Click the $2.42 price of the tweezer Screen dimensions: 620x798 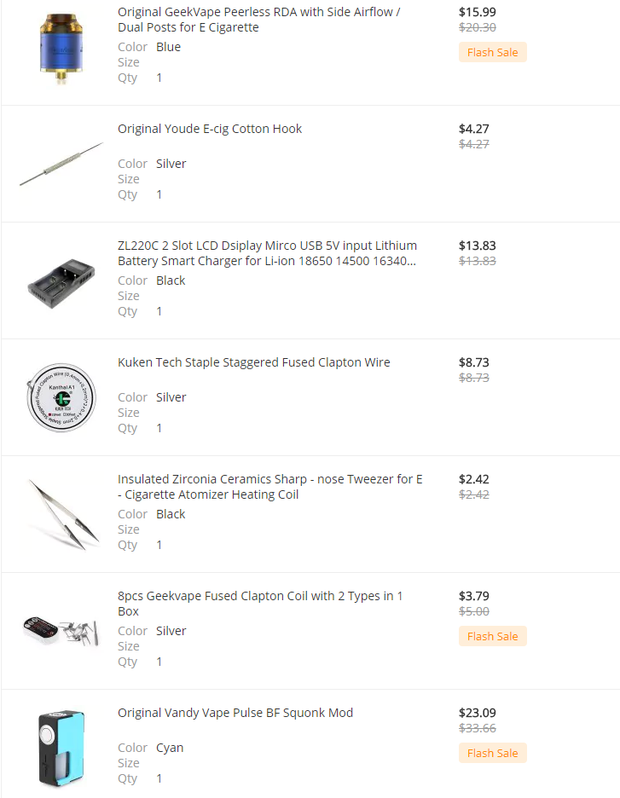pos(473,479)
